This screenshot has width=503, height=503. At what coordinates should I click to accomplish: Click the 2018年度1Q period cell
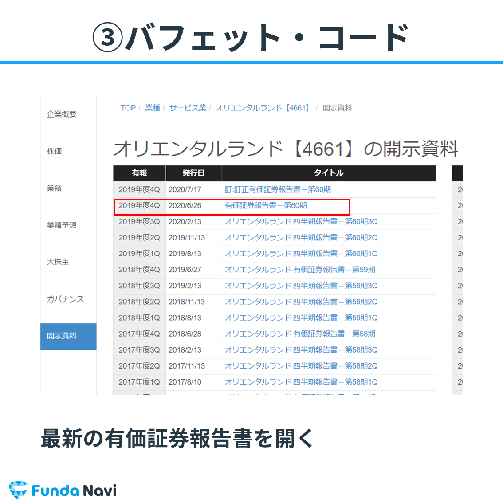click(x=139, y=318)
